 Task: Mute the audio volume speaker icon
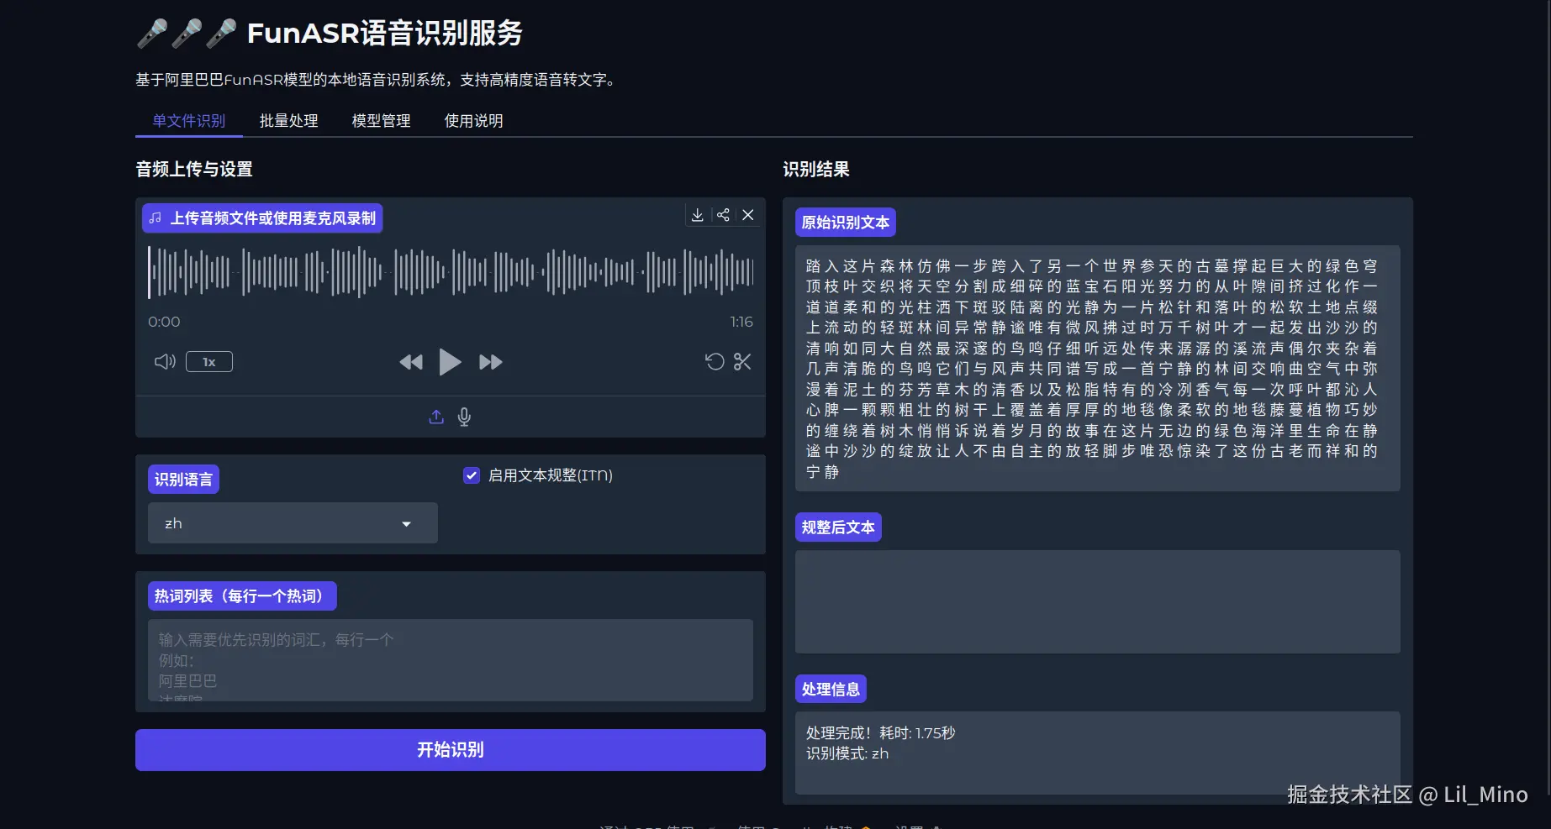(x=165, y=362)
